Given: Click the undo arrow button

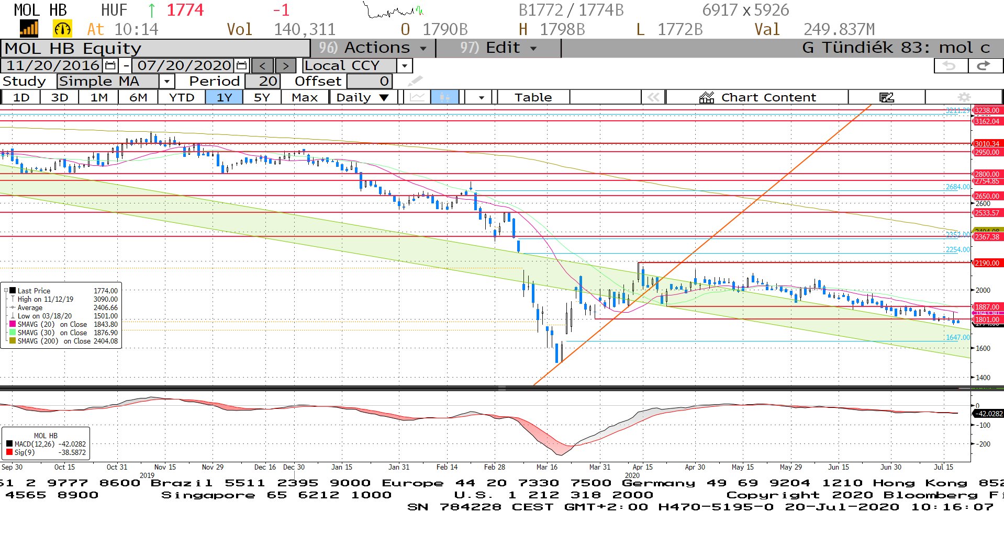Looking at the screenshot, I should [951, 65].
